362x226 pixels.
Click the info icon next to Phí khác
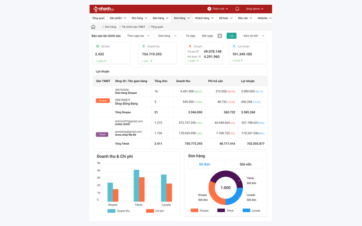pos(200,57)
